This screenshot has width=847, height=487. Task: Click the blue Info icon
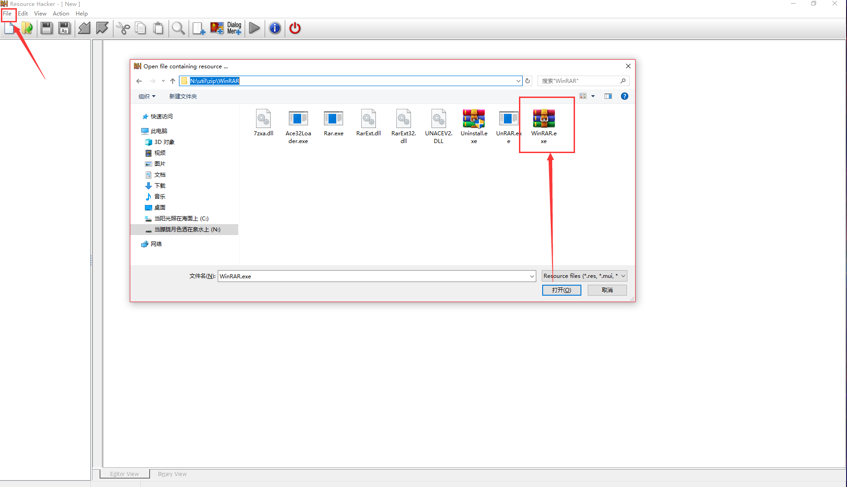275,28
